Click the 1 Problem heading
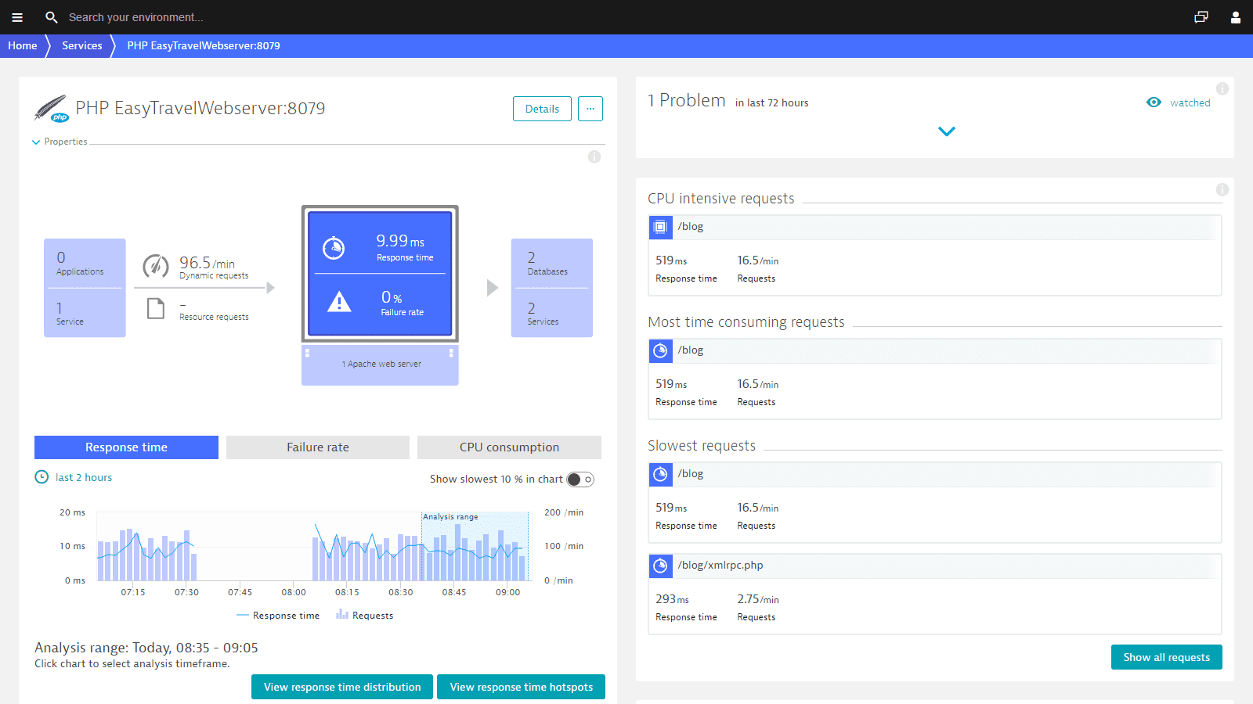 pos(687,101)
